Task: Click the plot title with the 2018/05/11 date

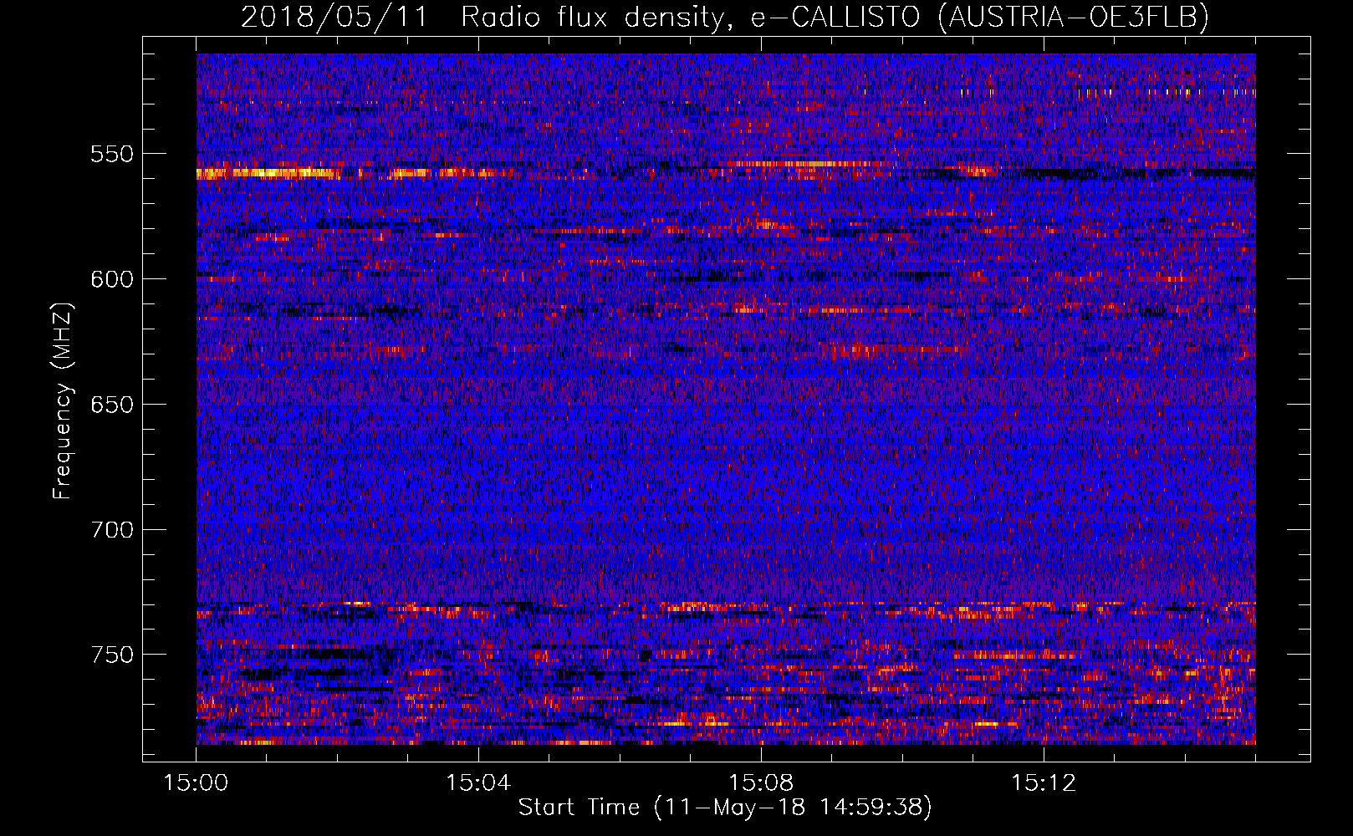Action: click(725, 17)
